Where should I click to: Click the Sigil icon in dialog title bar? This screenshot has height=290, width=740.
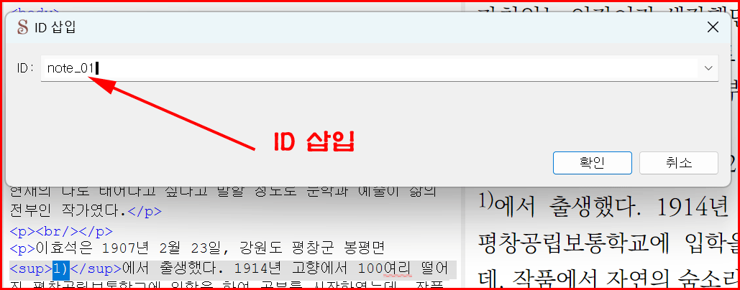pos(23,28)
